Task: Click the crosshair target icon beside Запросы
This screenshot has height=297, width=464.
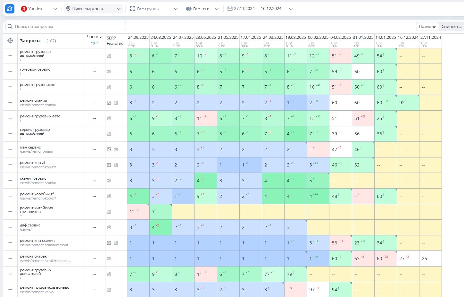Action: point(10,41)
